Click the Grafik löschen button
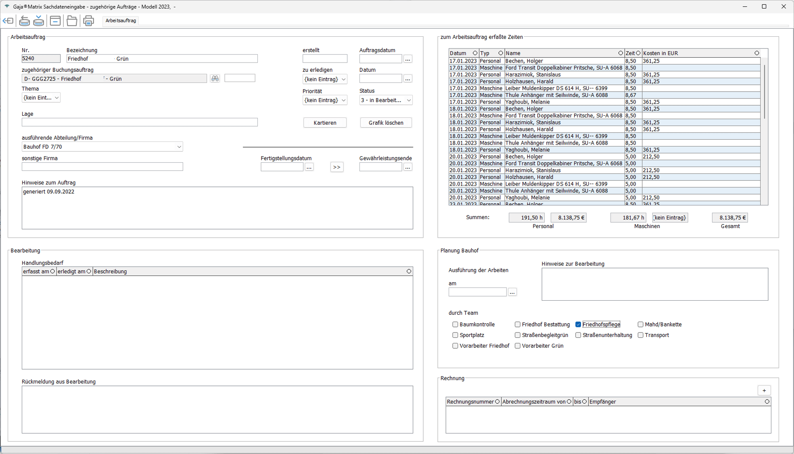Image resolution: width=794 pixels, height=454 pixels. pos(386,123)
